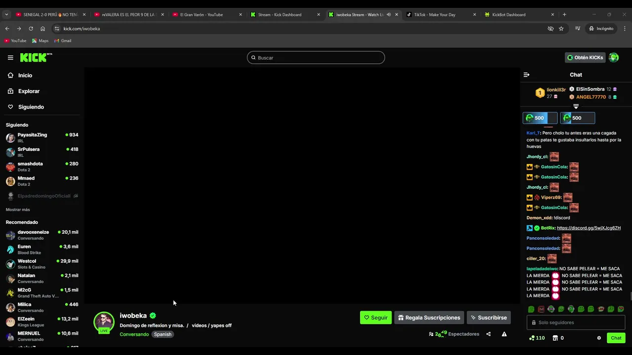Click the green Chat send button
The image size is (632, 355).
click(616, 338)
